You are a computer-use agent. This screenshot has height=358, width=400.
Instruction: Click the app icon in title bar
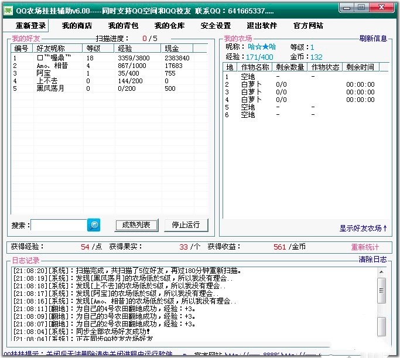click(8, 8)
